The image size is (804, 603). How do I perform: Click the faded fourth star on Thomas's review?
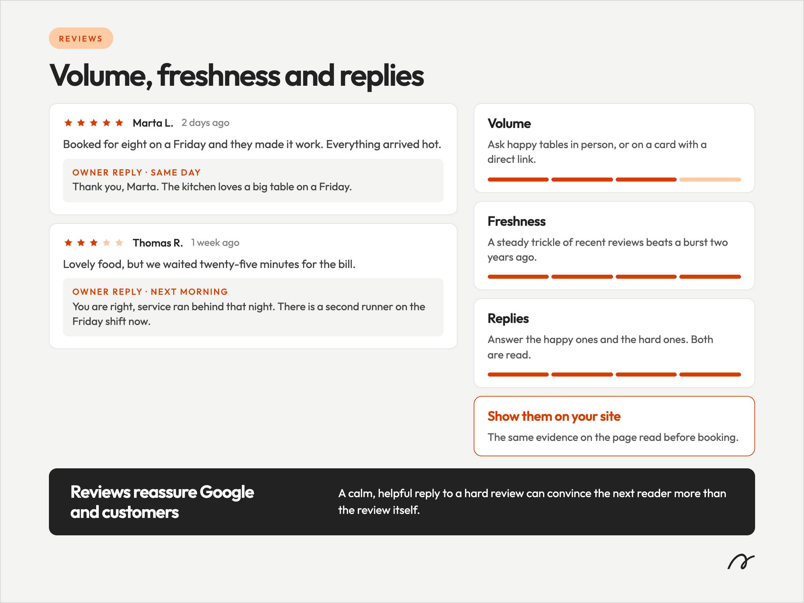click(x=107, y=243)
